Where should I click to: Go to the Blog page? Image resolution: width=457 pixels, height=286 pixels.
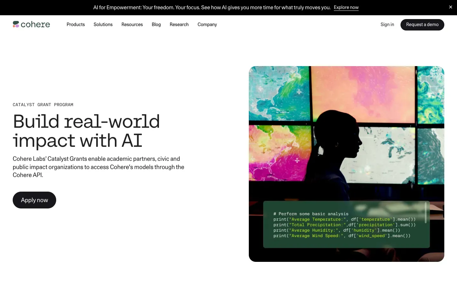156,24
